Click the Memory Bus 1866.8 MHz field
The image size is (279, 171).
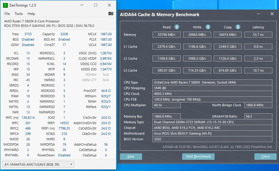pos(167,116)
